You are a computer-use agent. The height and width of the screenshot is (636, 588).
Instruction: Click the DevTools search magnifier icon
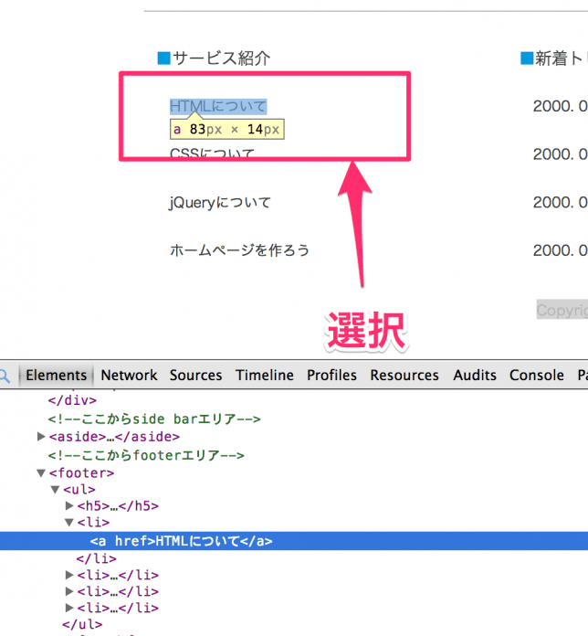click(x=5, y=376)
